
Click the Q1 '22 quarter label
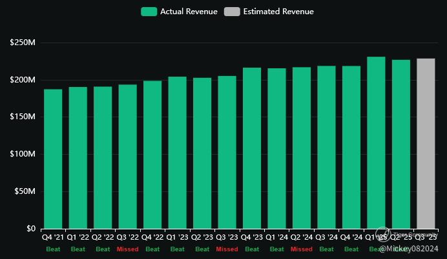[78, 237]
